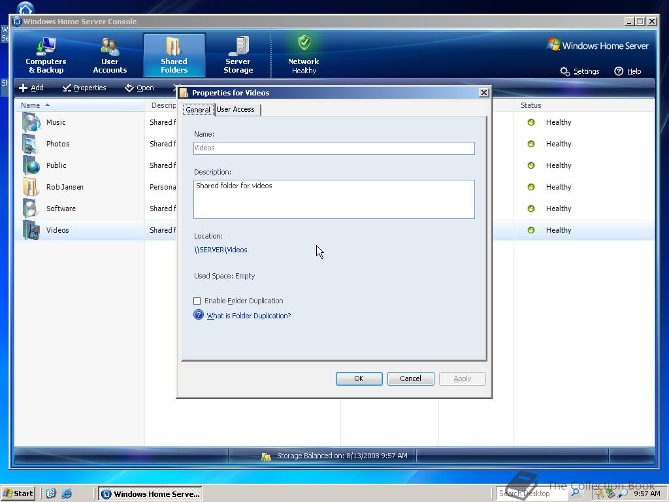Select the Shared Folders section
This screenshot has width=669, height=502.
tap(174, 56)
